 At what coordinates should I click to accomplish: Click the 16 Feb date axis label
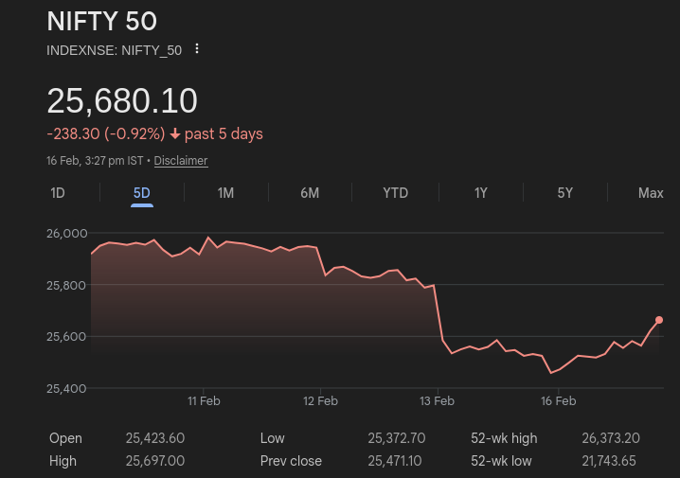559,401
